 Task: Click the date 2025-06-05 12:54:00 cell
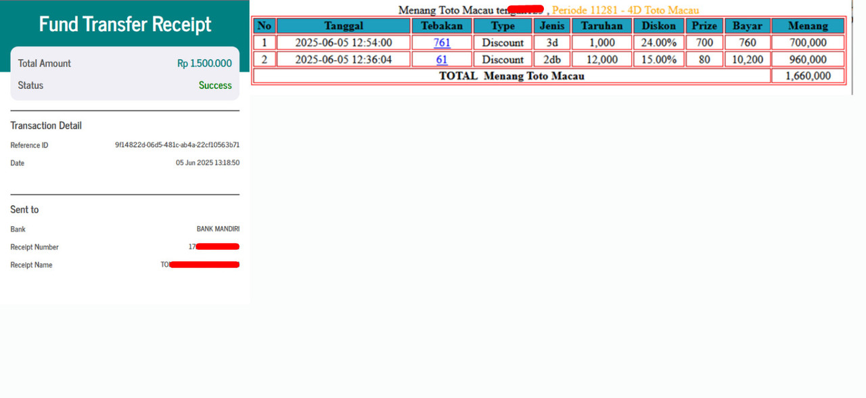click(x=344, y=43)
